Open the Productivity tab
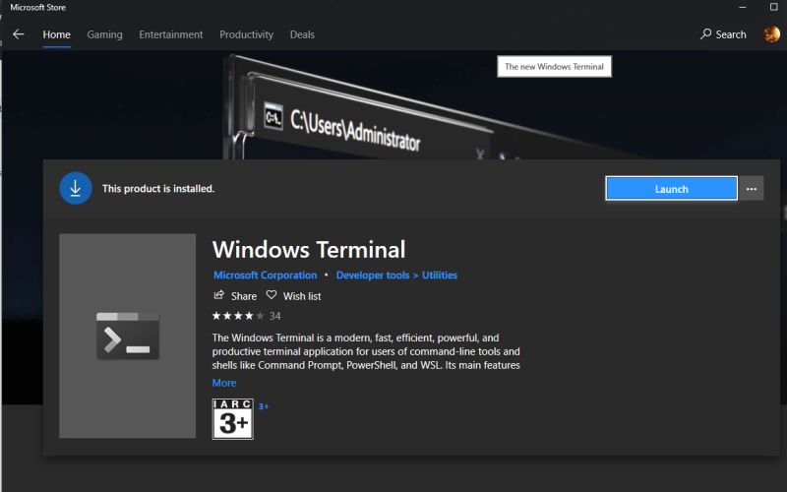 point(246,34)
